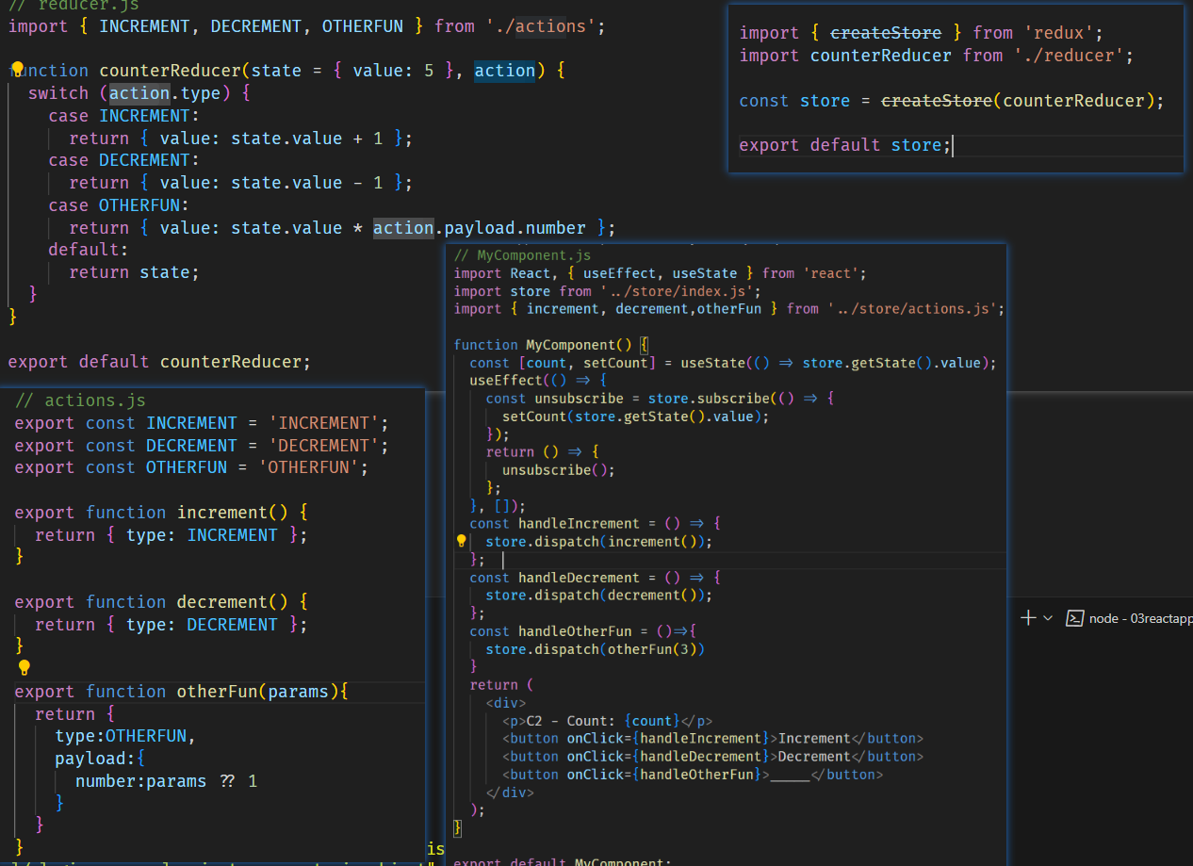Click 'case OTHERFUN:' in the reducer switch
This screenshot has width=1193, height=866.
click(119, 205)
